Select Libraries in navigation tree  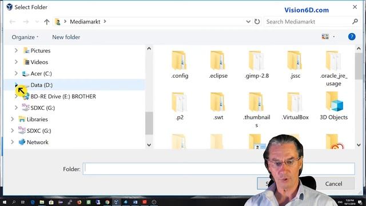click(37, 119)
